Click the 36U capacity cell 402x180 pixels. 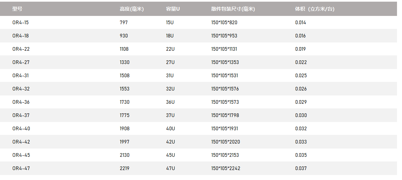pyautogui.click(x=170, y=102)
